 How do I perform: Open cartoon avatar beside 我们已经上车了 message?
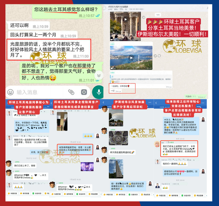[x=9, y=163]
